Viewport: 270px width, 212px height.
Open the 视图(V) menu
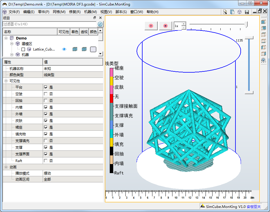(106, 12)
